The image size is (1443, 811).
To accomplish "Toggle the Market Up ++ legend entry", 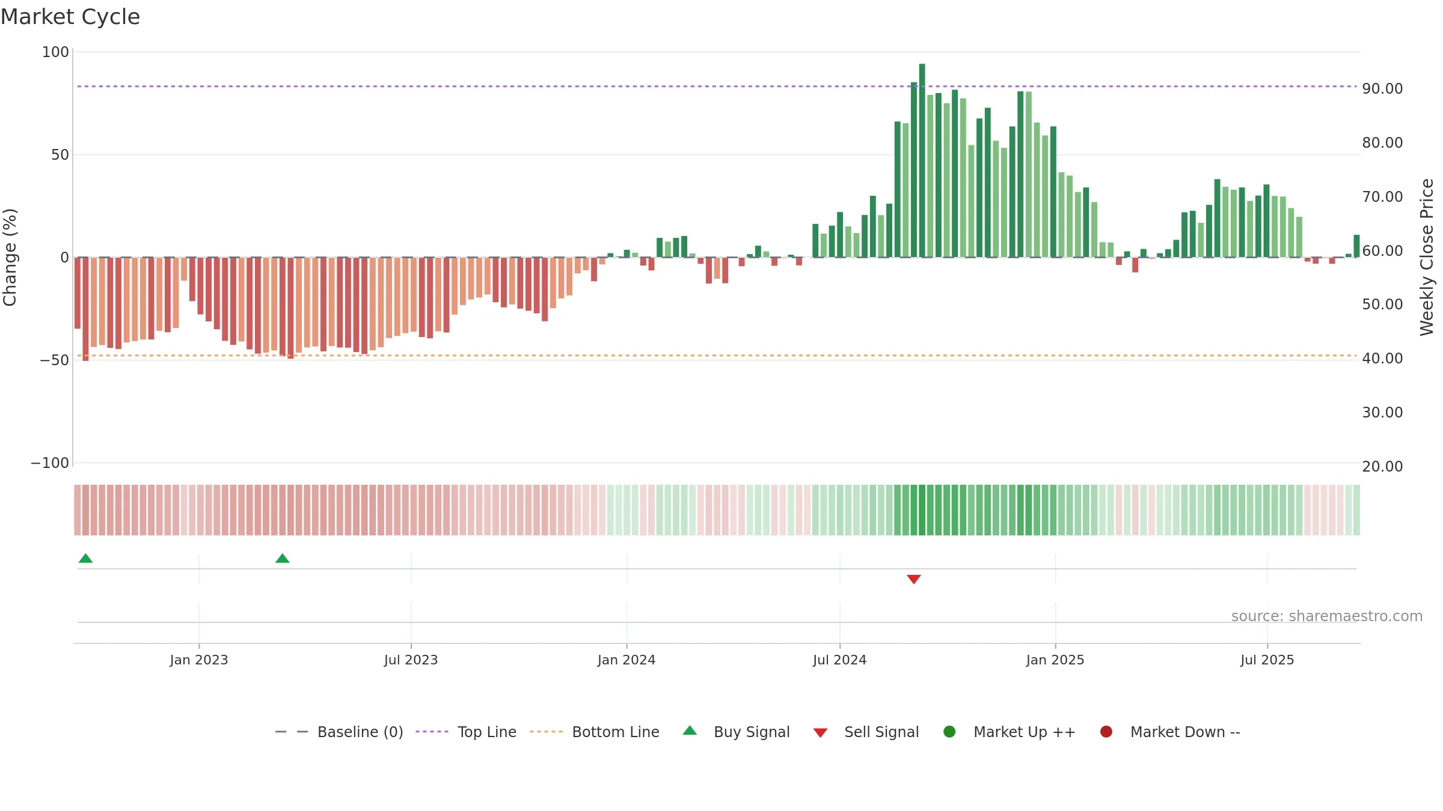I will (x=1009, y=732).
